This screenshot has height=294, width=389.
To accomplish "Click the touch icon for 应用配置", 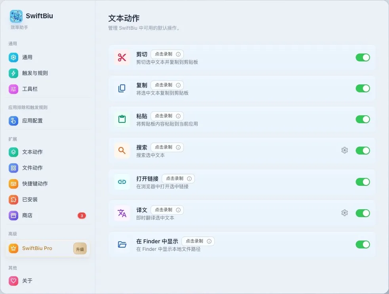I will click(x=13, y=121).
